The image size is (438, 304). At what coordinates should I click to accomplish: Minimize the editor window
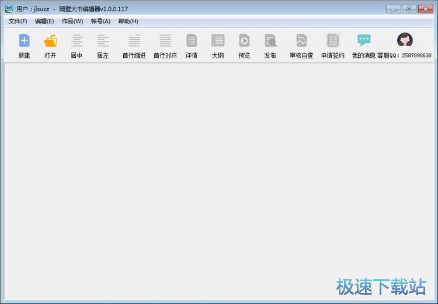pos(393,9)
